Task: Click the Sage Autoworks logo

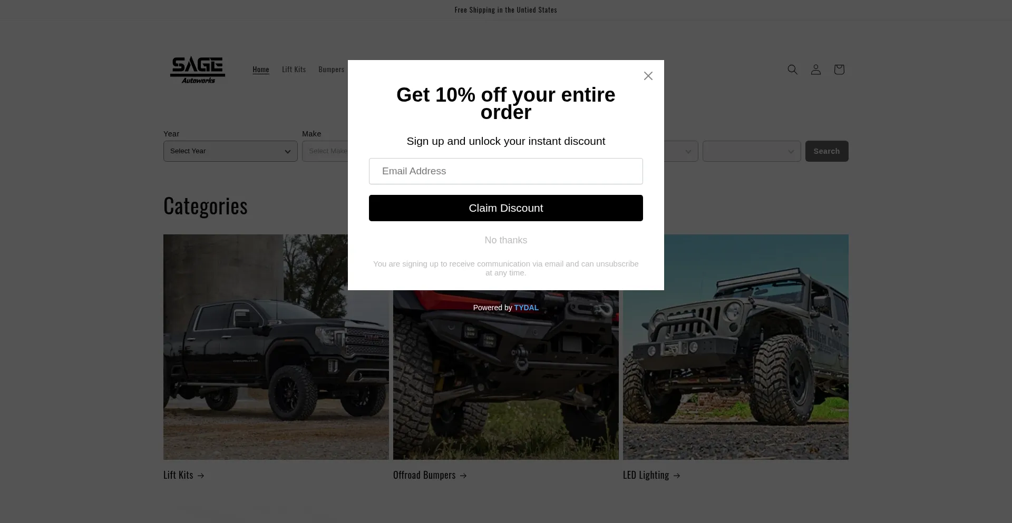Action: point(198,70)
